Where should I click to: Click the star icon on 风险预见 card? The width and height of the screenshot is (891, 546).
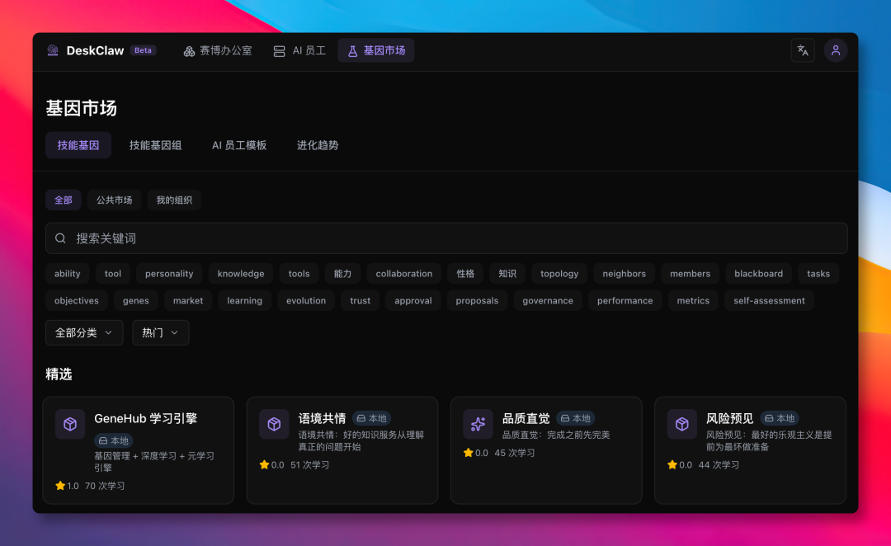point(672,464)
